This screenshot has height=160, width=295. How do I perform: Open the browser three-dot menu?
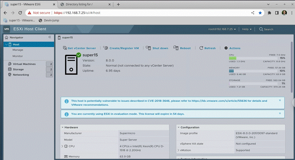pos(292,13)
